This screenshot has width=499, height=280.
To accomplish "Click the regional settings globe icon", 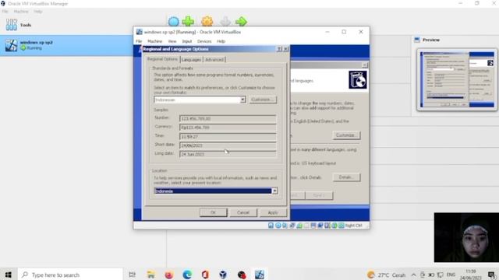I will [358, 79].
